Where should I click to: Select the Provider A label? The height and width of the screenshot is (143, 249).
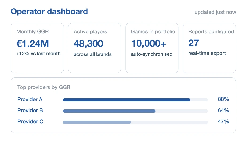[30, 99]
